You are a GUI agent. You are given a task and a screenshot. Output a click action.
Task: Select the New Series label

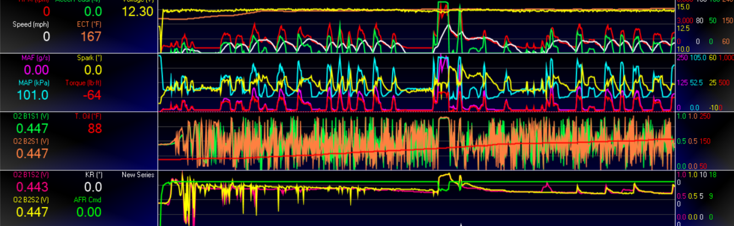[138, 175]
